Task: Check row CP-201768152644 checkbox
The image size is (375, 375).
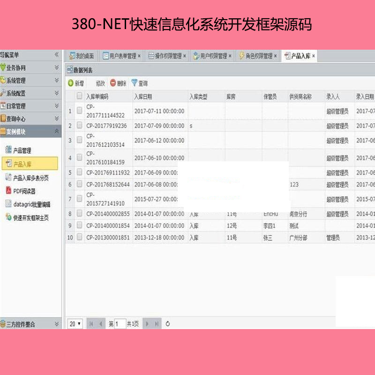Action: click(x=79, y=184)
